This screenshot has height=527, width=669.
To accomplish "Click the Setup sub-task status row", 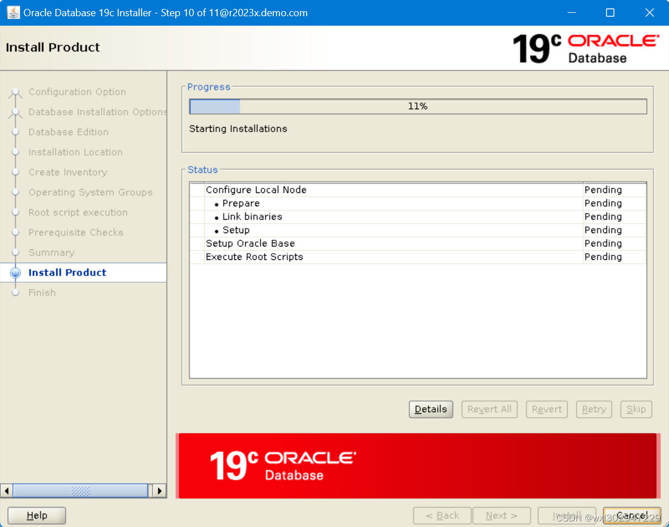I will point(418,230).
